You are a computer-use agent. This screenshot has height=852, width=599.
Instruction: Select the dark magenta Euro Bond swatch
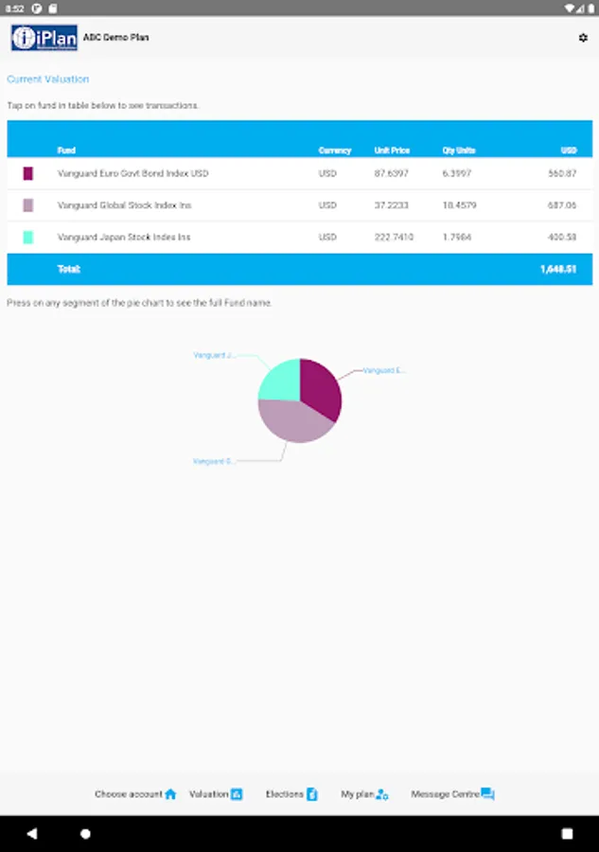pyautogui.click(x=28, y=173)
